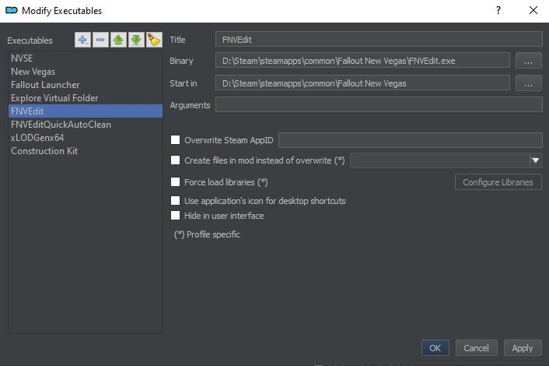Click the Title text field
Screen dimensions: 549x366
coord(379,38)
